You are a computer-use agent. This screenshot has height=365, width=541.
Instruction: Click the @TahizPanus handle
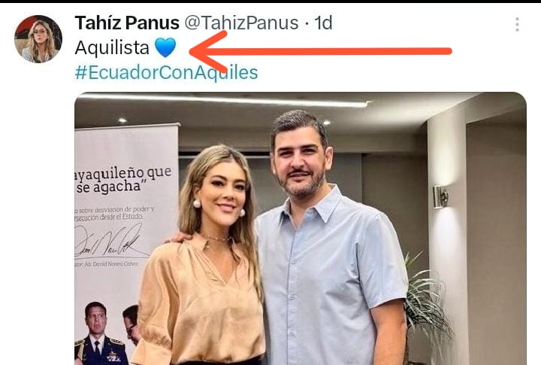pos(241,23)
